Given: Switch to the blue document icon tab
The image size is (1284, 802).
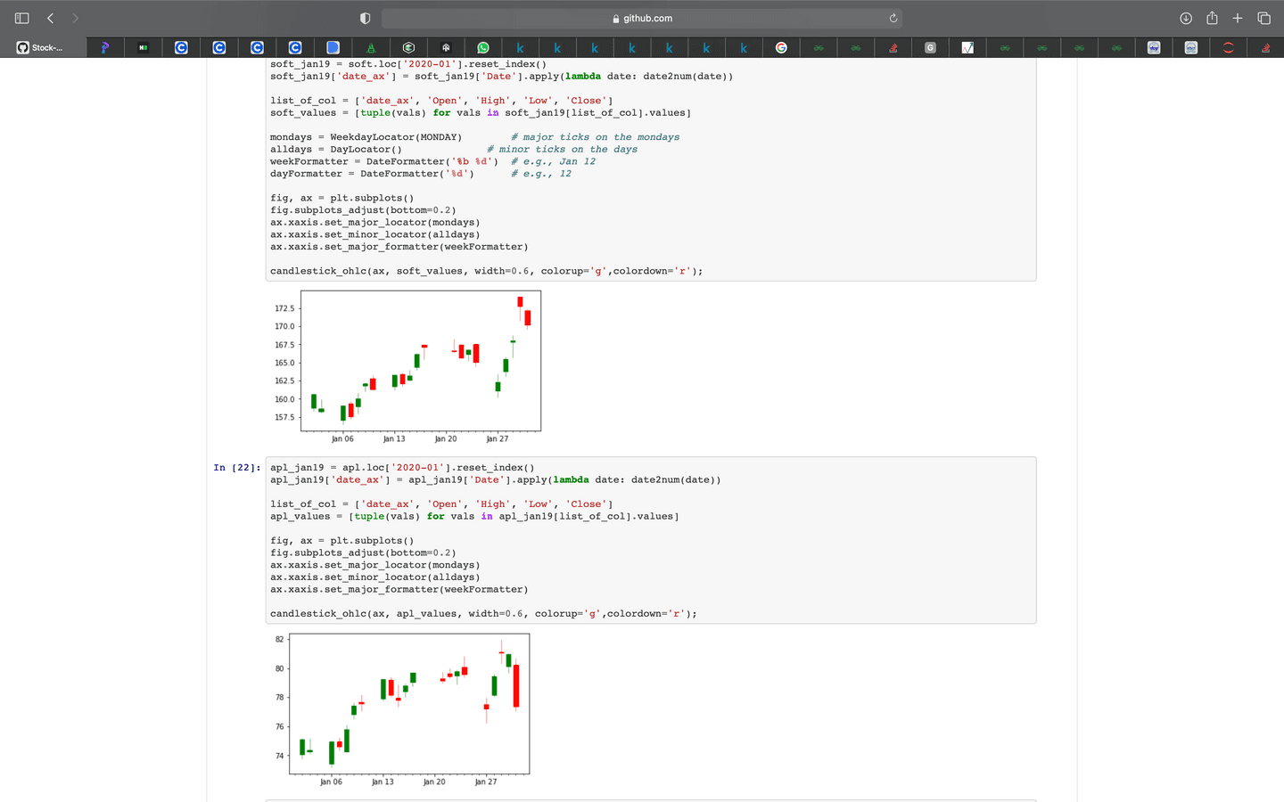Looking at the screenshot, I should pyautogui.click(x=333, y=47).
